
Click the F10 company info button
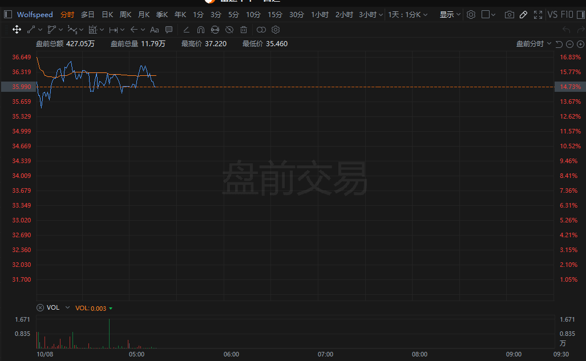click(x=567, y=15)
